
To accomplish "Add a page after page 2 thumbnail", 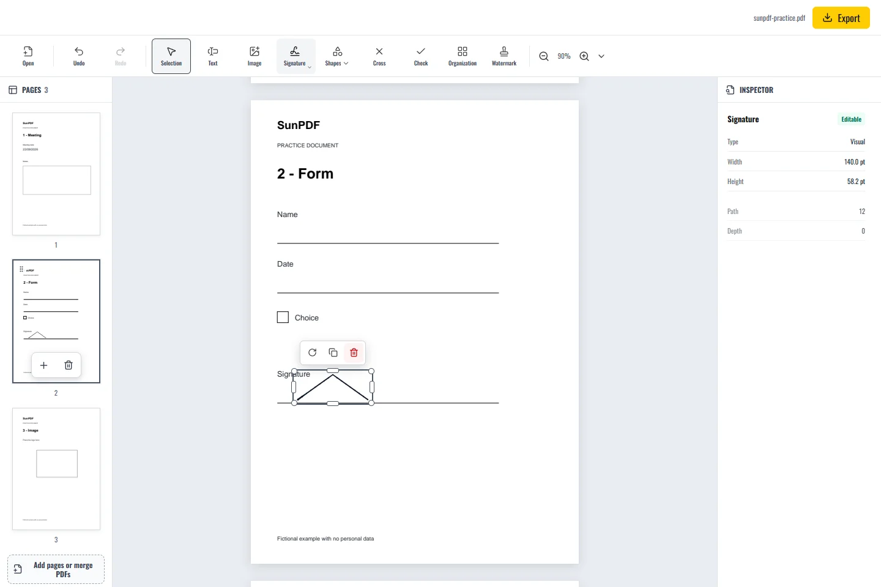I will 43,365.
